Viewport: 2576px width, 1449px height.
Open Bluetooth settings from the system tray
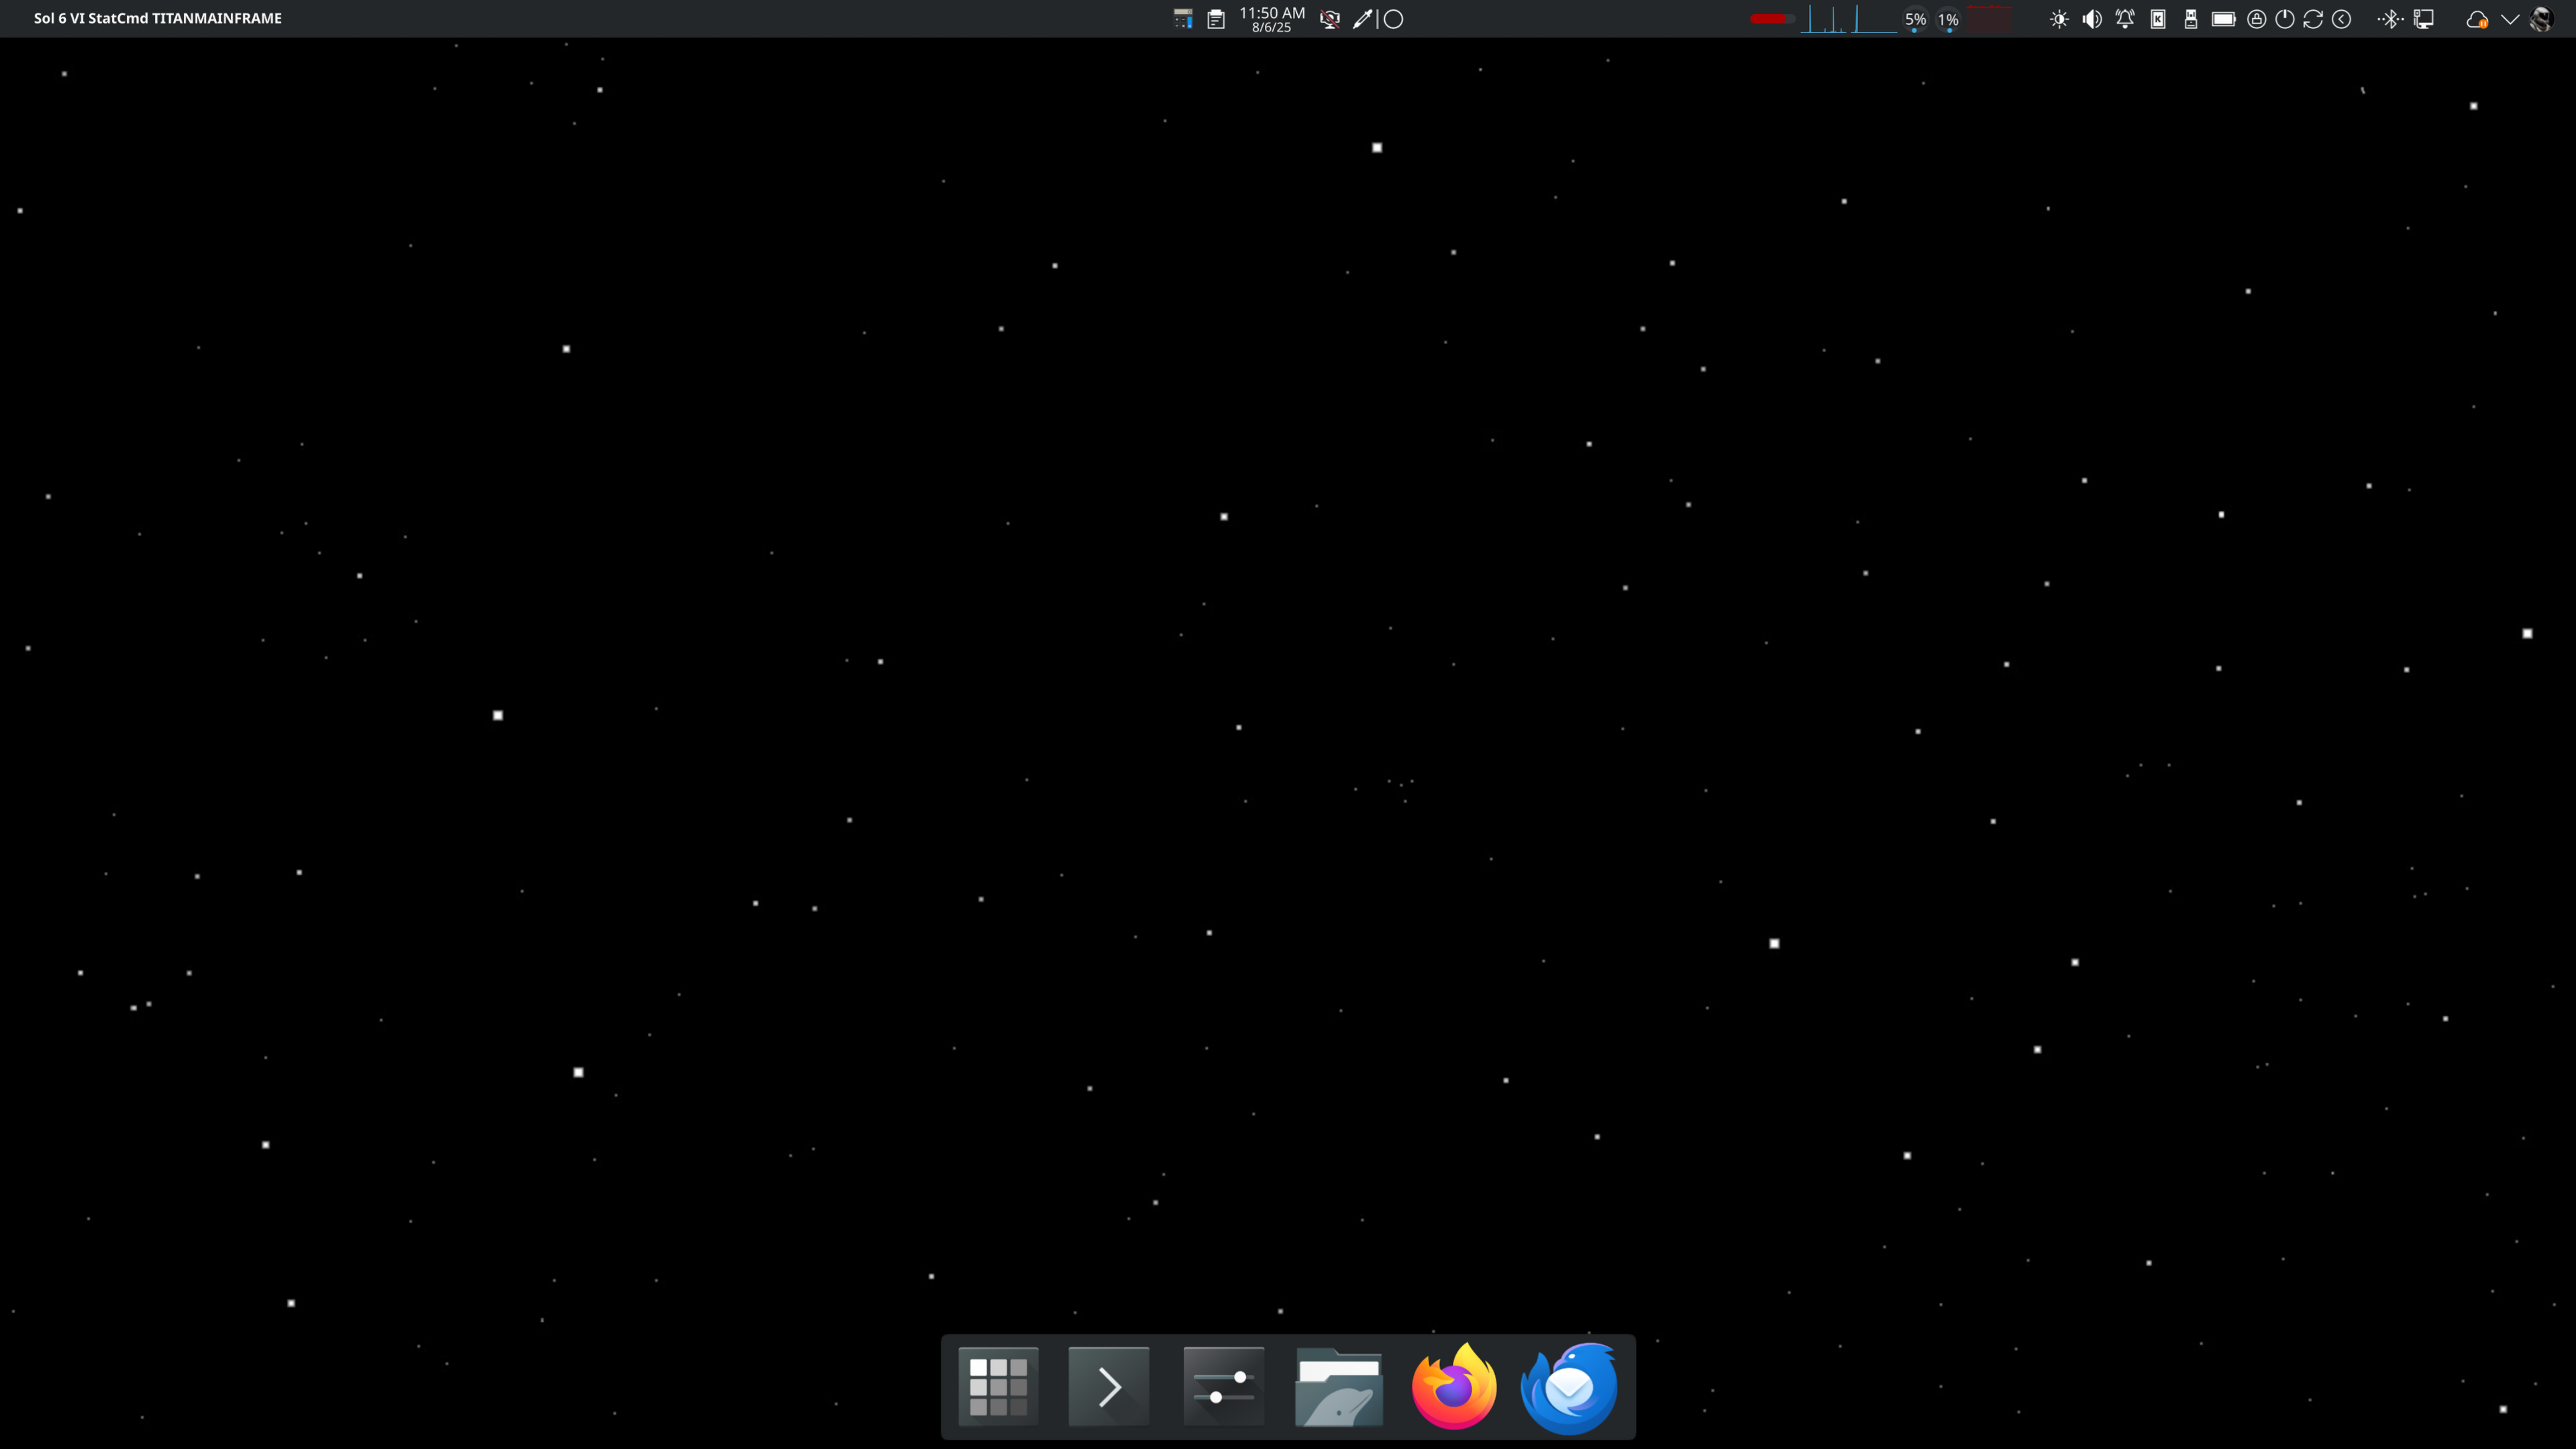coord(2391,18)
